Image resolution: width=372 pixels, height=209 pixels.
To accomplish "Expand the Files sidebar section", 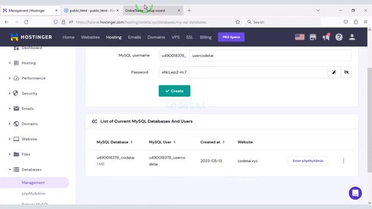I will (10, 154).
